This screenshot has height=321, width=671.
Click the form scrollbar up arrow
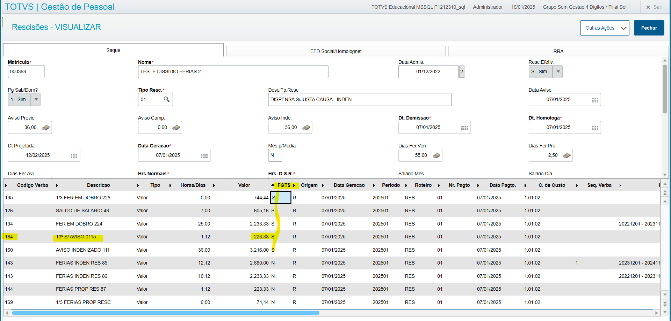[665, 60]
